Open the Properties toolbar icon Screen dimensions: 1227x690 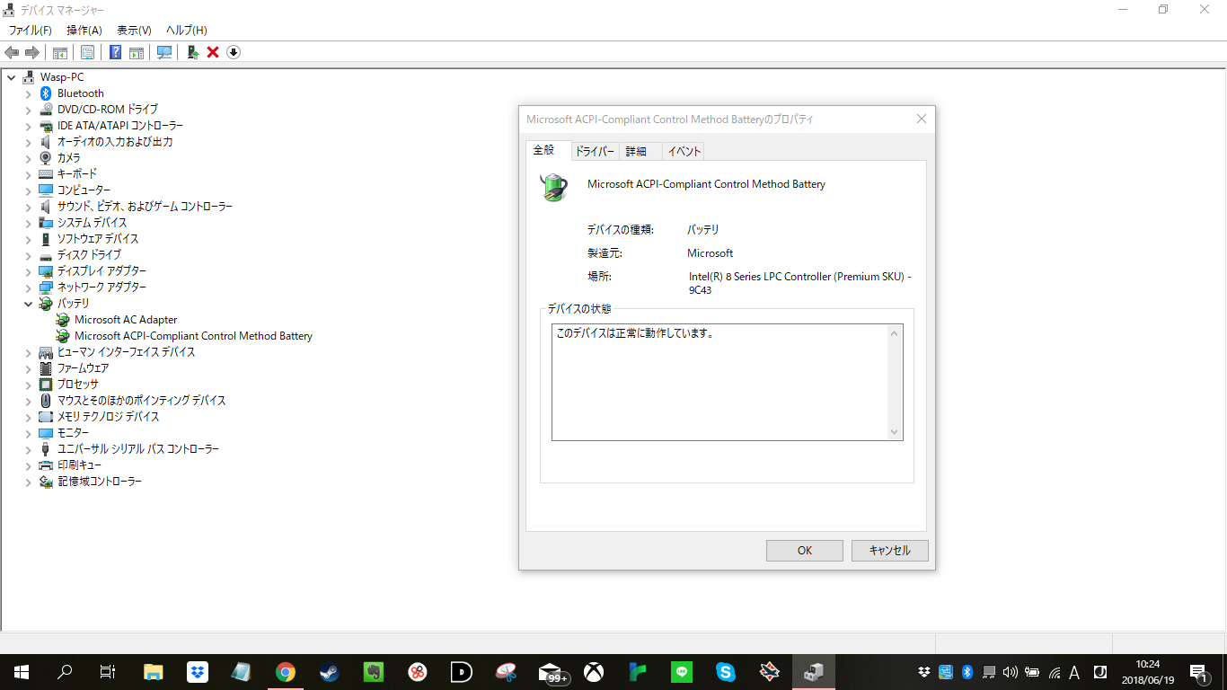click(87, 52)
